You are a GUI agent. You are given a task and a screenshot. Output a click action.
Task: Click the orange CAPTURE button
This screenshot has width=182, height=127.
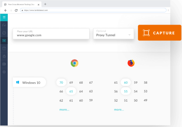tap(159, 33)
